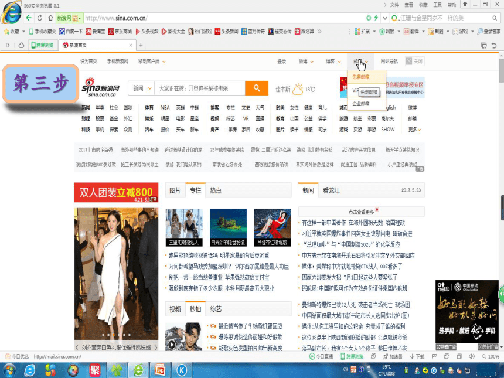Click the page vertical scrollbar
This screenshot has height=378, width=504.
pos(502,201)
